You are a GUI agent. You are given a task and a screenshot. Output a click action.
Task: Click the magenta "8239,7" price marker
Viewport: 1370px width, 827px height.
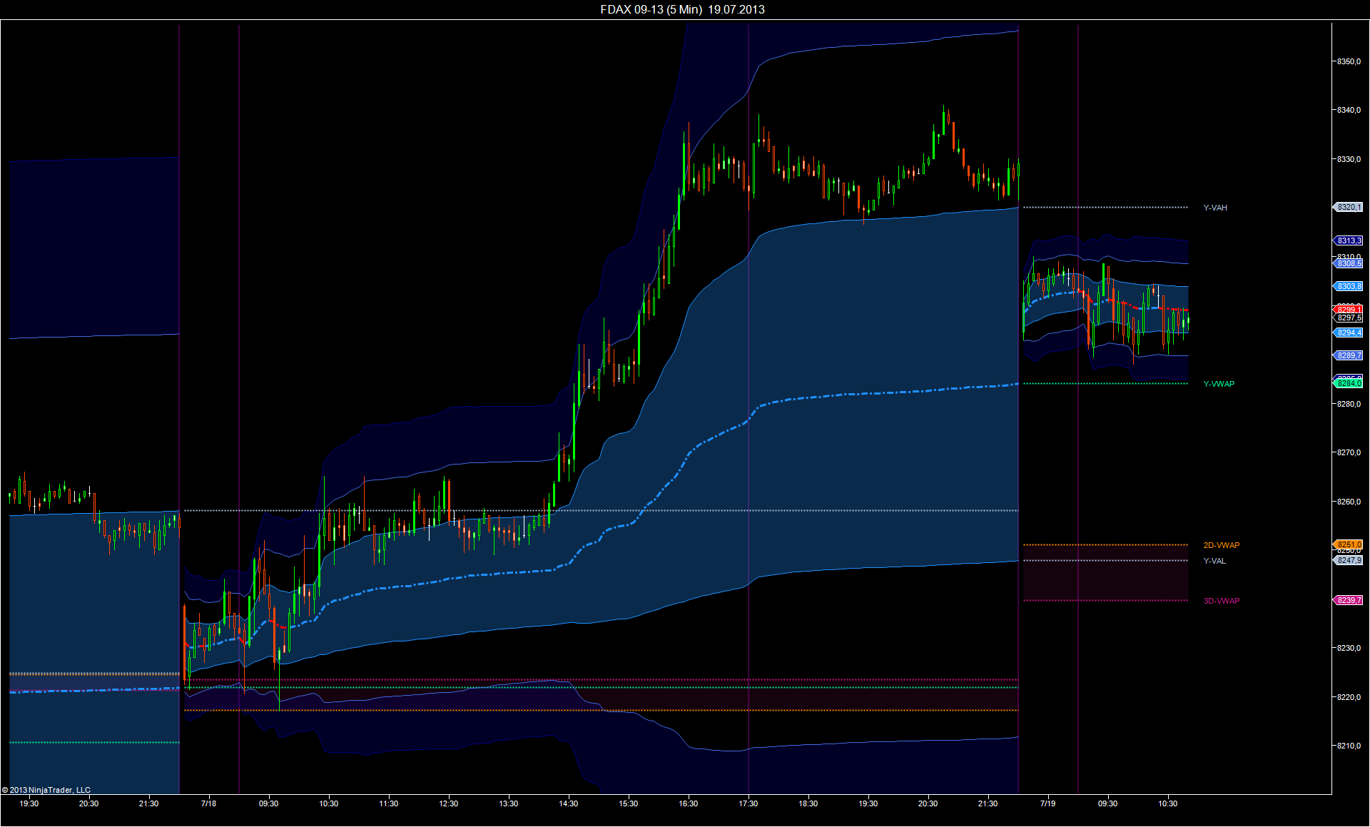point(1349,600)
